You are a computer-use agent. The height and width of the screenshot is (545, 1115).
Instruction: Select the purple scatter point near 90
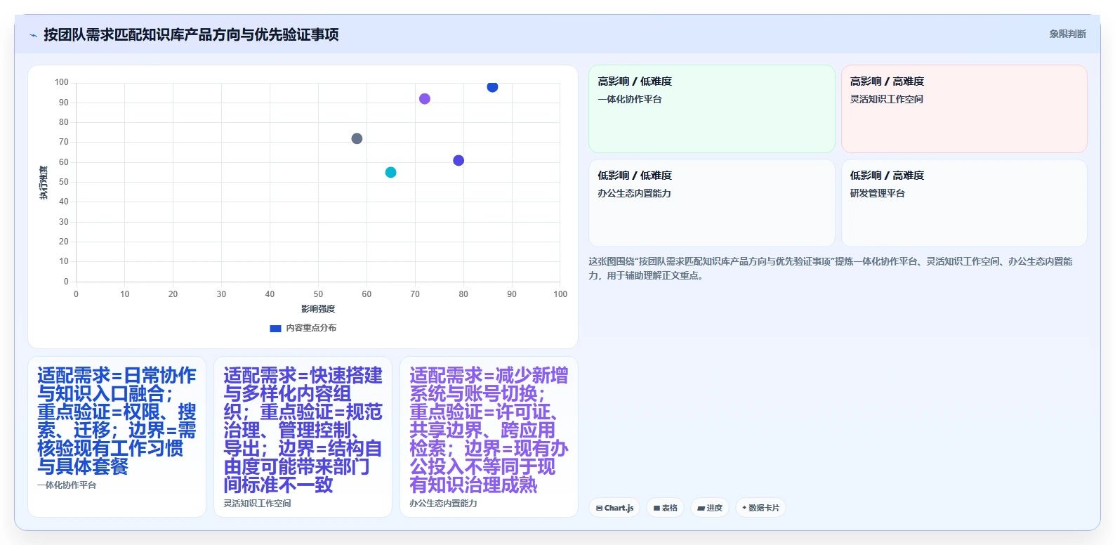point(425,99)
